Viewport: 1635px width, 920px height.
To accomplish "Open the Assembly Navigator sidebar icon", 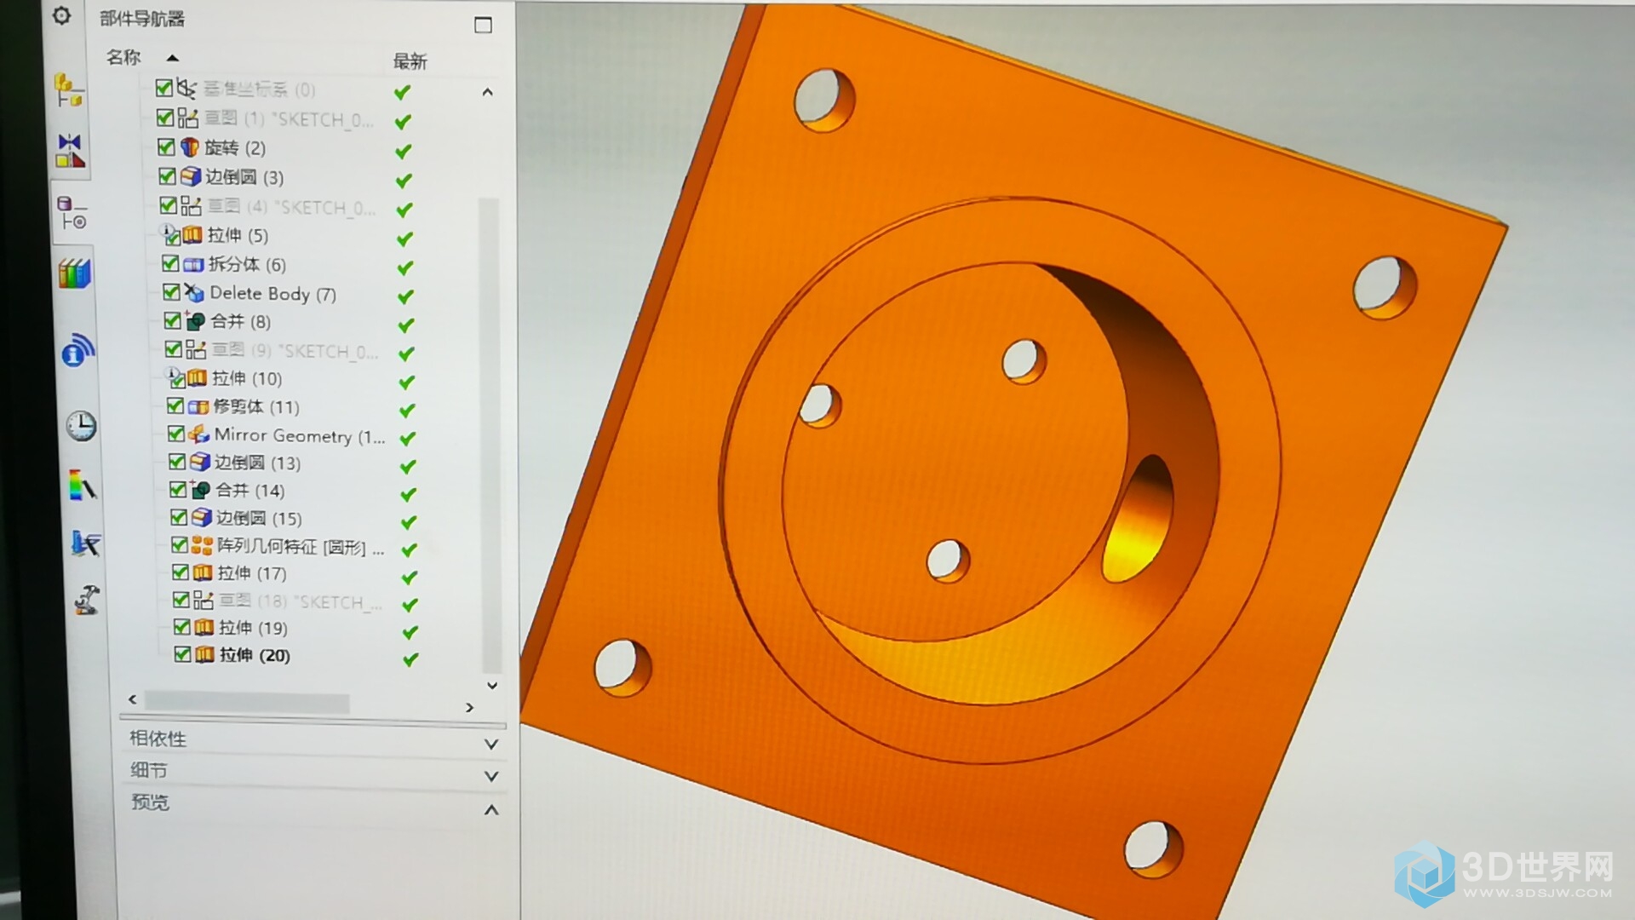I will (x=68, y=89).
